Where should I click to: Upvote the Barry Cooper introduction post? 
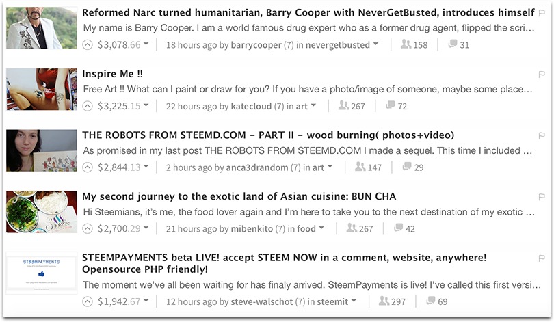tap(88, 45)
